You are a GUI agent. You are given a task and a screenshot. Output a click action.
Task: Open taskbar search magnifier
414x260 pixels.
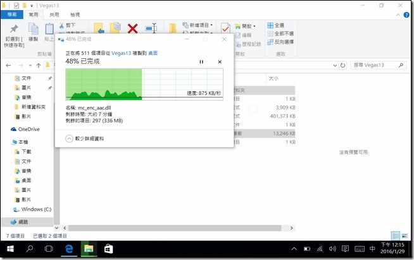(x=30, y=249)
